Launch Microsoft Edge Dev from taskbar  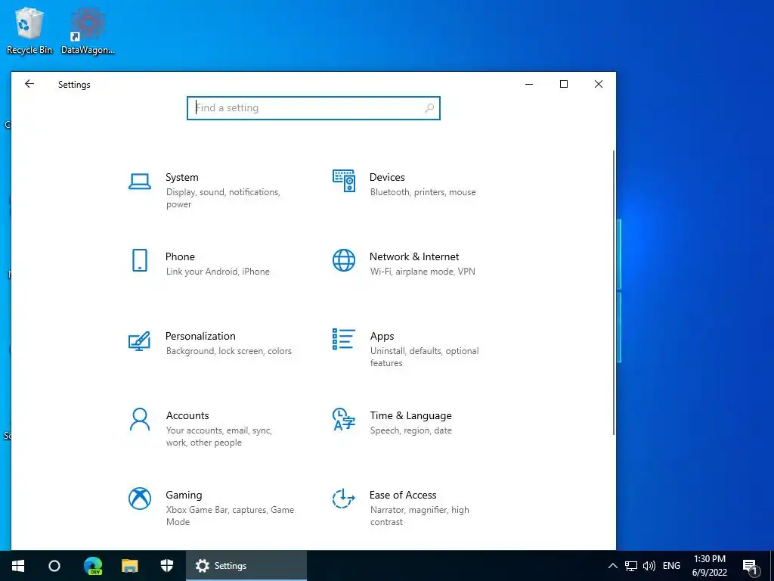pyautogui.click(x=93, y=566)
